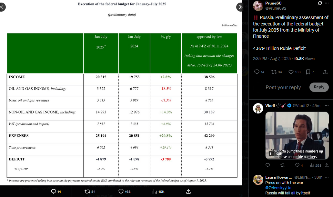Like Vladi's reply showing 4
This screenshot has width=333, height=197.
299,165
